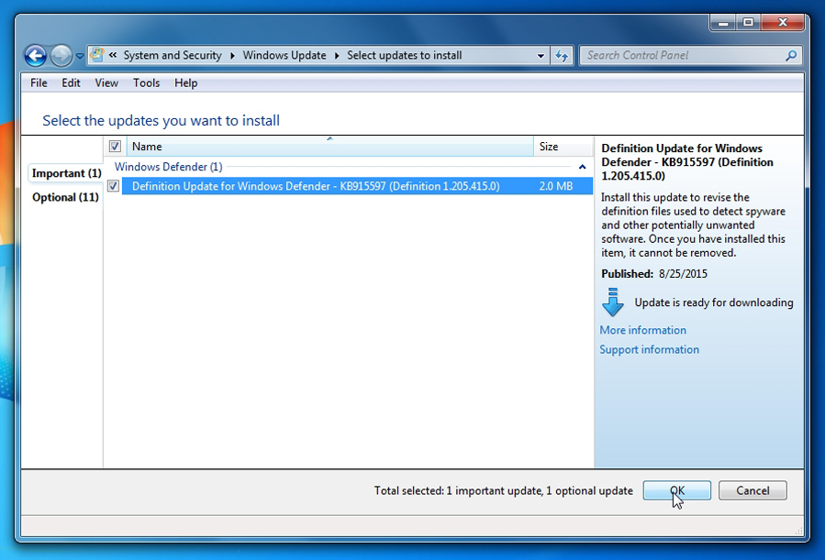
Task: Go back with the blue Back arrow
Action: point(35,56)
